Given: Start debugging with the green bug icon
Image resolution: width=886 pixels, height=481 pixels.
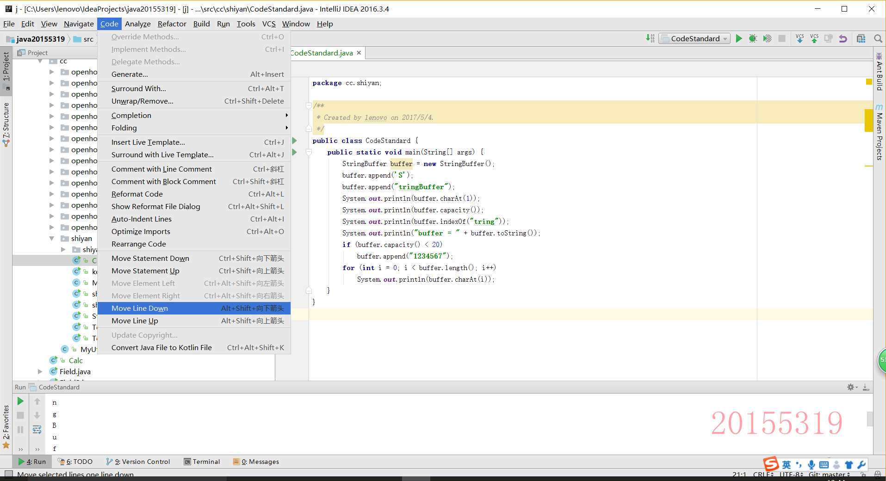Looking at the screenshot, I should (753, 38).
